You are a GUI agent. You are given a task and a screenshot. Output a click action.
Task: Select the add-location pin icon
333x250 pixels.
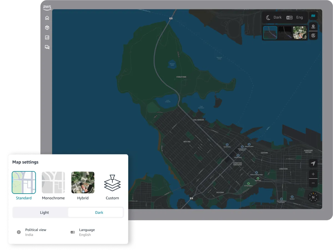pos(313,27)
